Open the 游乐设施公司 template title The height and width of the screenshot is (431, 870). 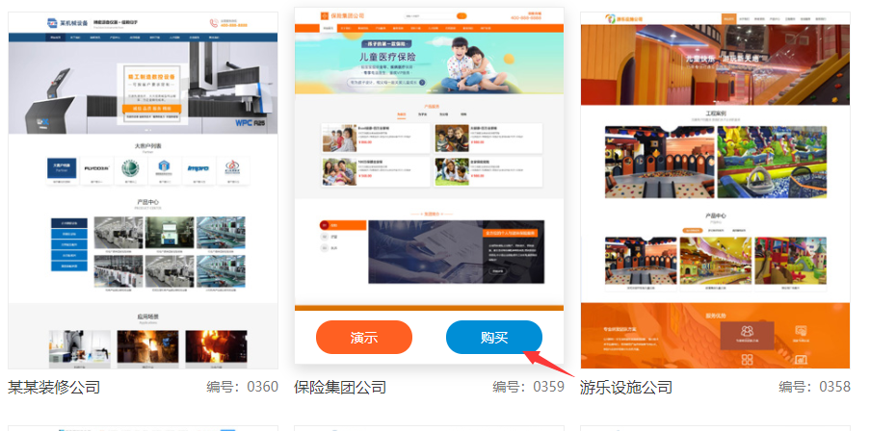point(626,388)
